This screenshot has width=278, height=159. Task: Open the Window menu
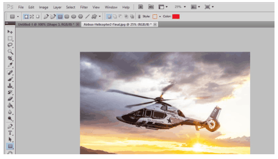coord(111,7)
